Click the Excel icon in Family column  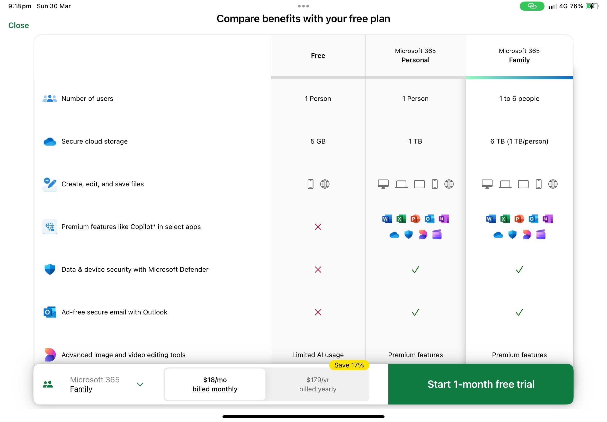click(505, 219)
